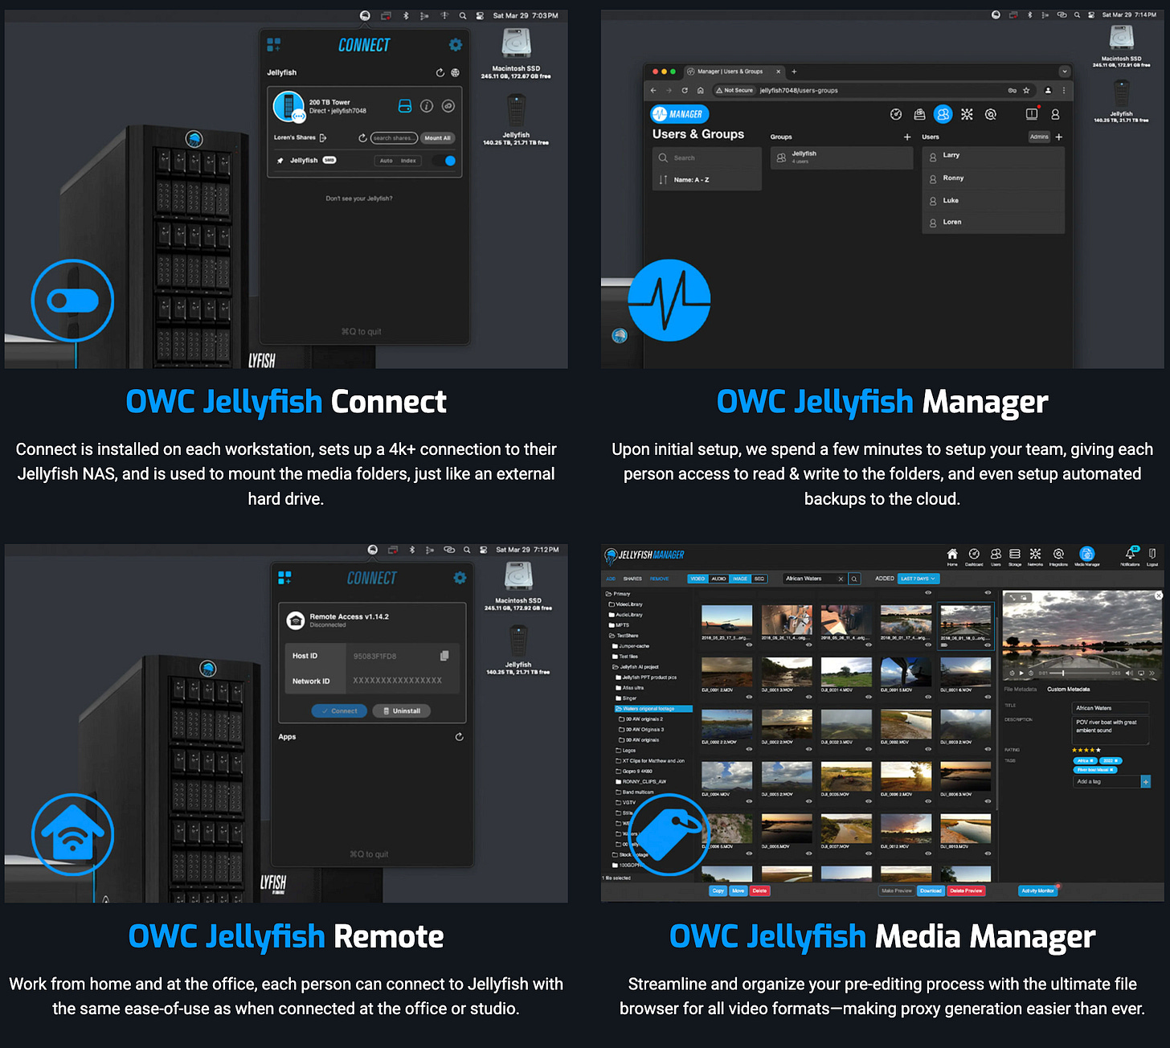Open the gear settings above the 200 TB Tower card
1170x1048 pixels.
coord(456,45)
